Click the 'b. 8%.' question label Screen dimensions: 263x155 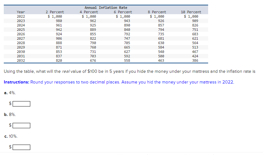10,115
